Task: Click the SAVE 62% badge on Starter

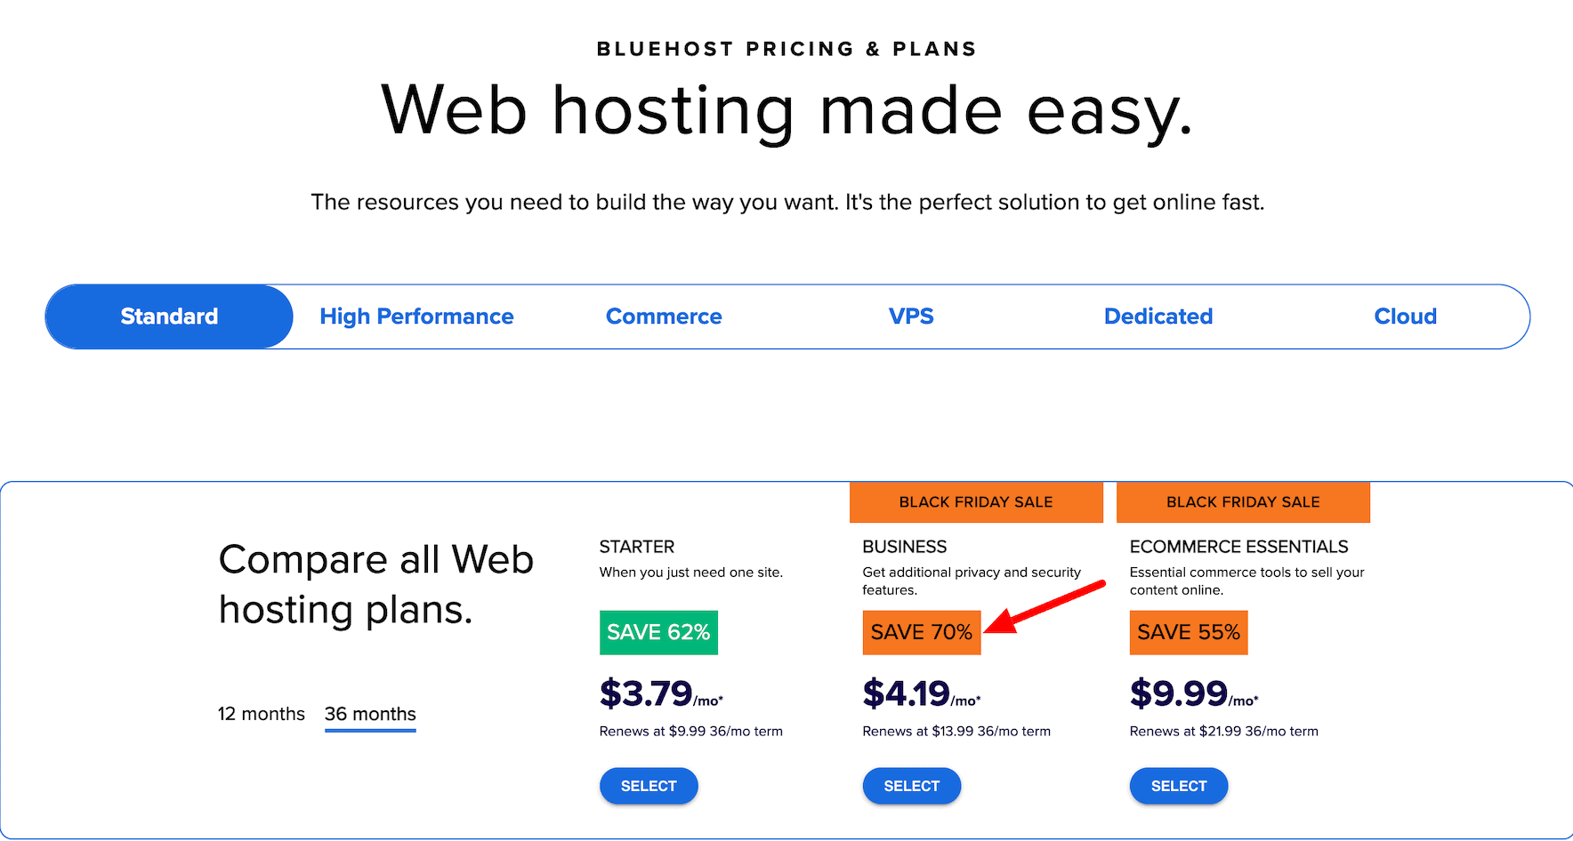Action: (x=658, y=632)
